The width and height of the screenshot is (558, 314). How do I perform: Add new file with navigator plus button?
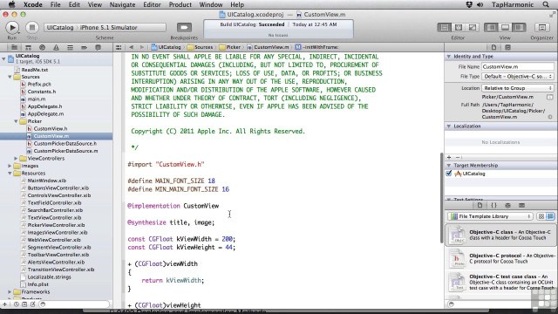(4, 304)
